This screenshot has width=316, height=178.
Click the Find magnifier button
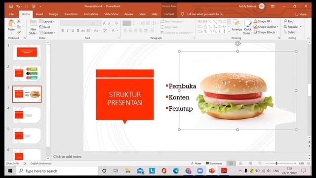click(x=288, y=21)
